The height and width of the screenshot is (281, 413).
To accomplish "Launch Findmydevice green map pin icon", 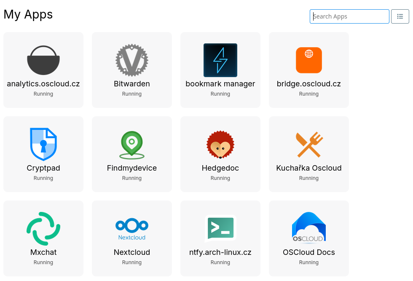I will pyautogui.click(x=132, y=145).
